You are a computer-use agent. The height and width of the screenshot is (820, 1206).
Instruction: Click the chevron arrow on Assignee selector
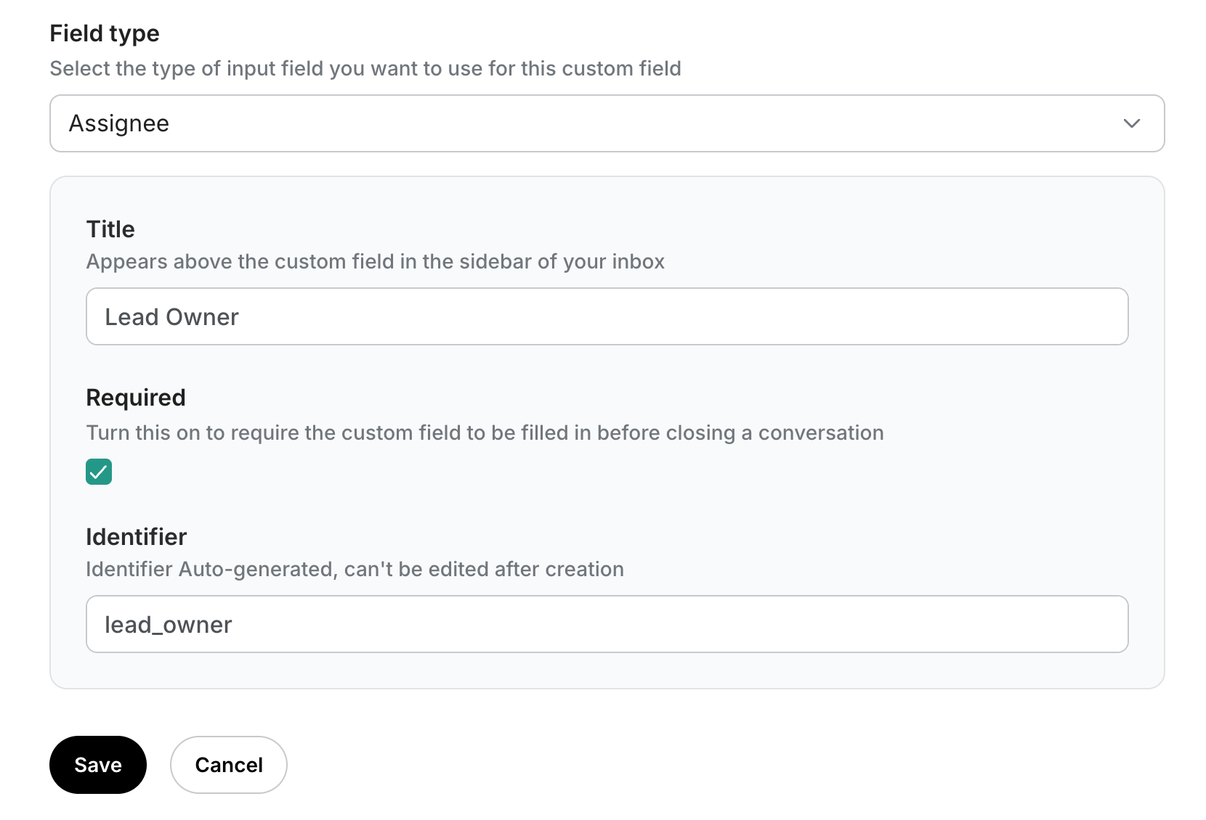point(1131,123)
